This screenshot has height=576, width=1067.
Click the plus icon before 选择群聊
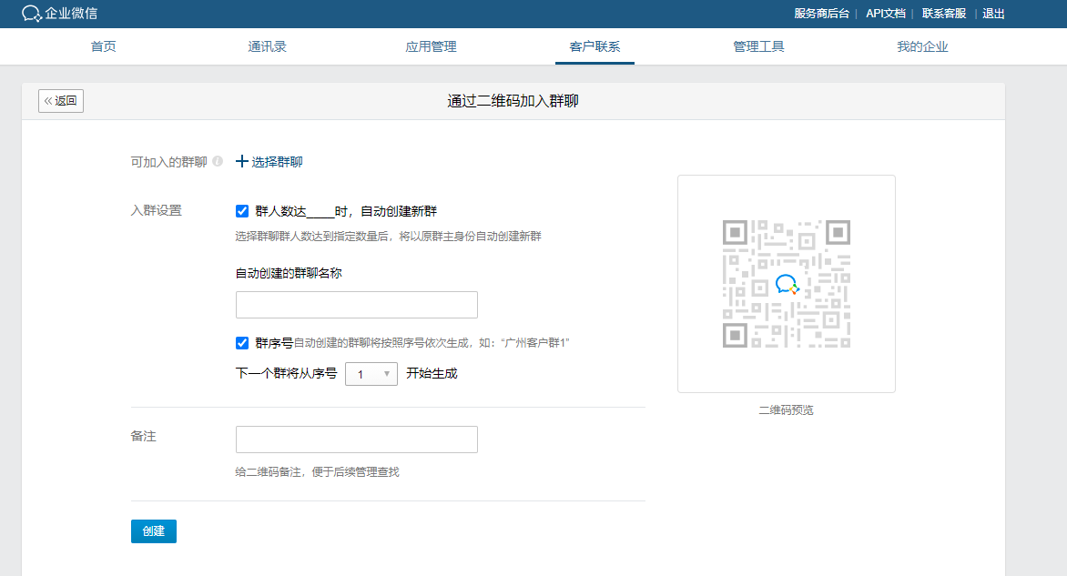(x=241, y=161)
